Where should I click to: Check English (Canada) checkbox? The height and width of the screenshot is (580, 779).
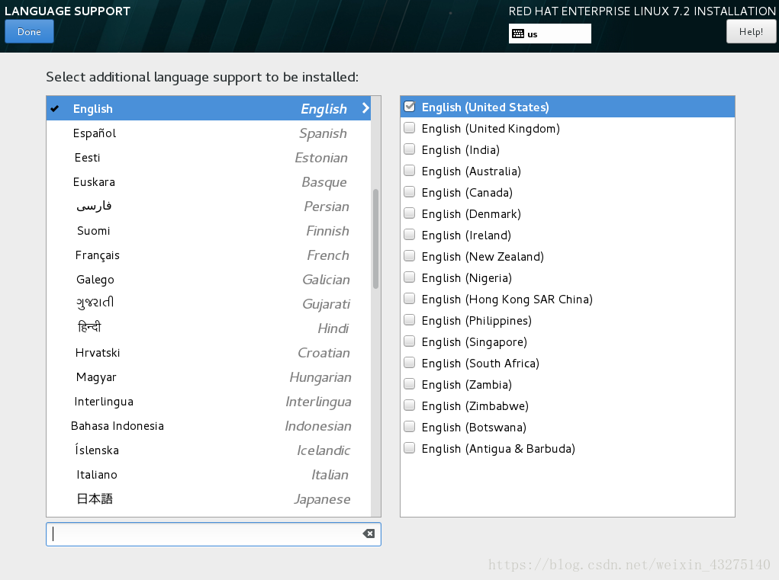click(x=410, y=192)
